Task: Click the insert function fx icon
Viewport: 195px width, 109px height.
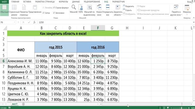Action: tap(34, 22)
